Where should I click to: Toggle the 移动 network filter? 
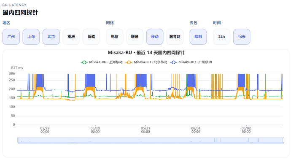pyautogui.click(x=155, y=37)
